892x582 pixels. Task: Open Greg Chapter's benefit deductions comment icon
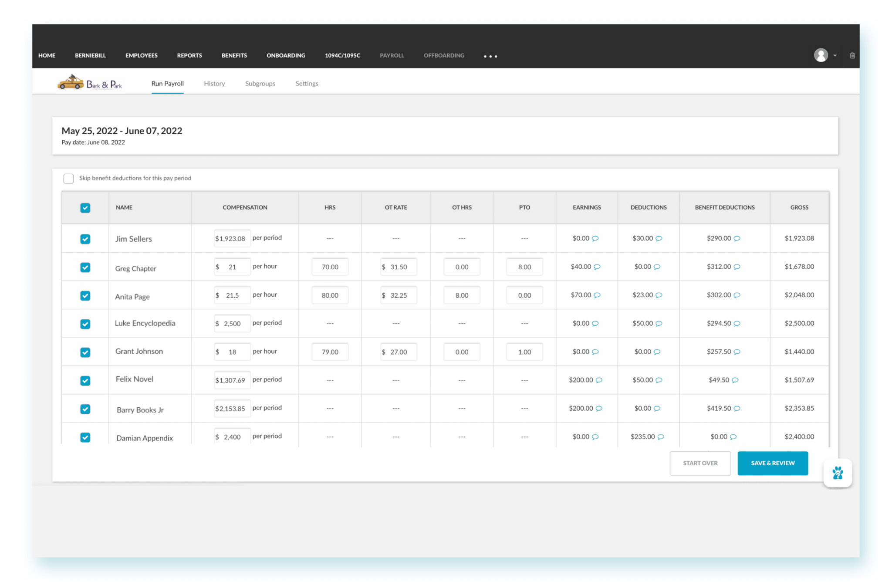point(737,267)
